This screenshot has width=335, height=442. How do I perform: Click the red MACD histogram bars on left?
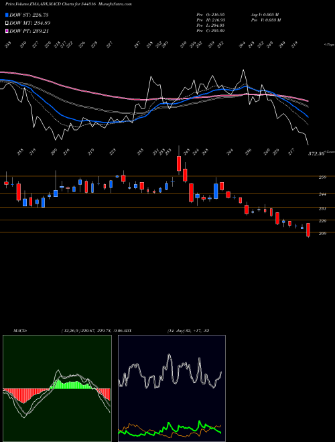pos(24,394)
